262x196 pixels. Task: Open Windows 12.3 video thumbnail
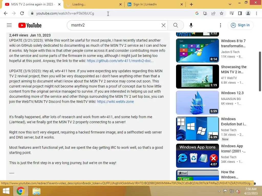click(197, 103)
